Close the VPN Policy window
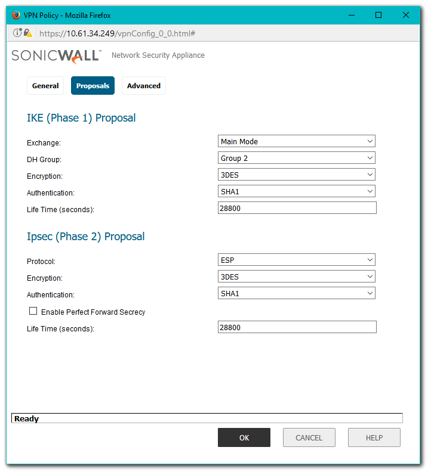This screenshot has height=475, width=431. 406,15
